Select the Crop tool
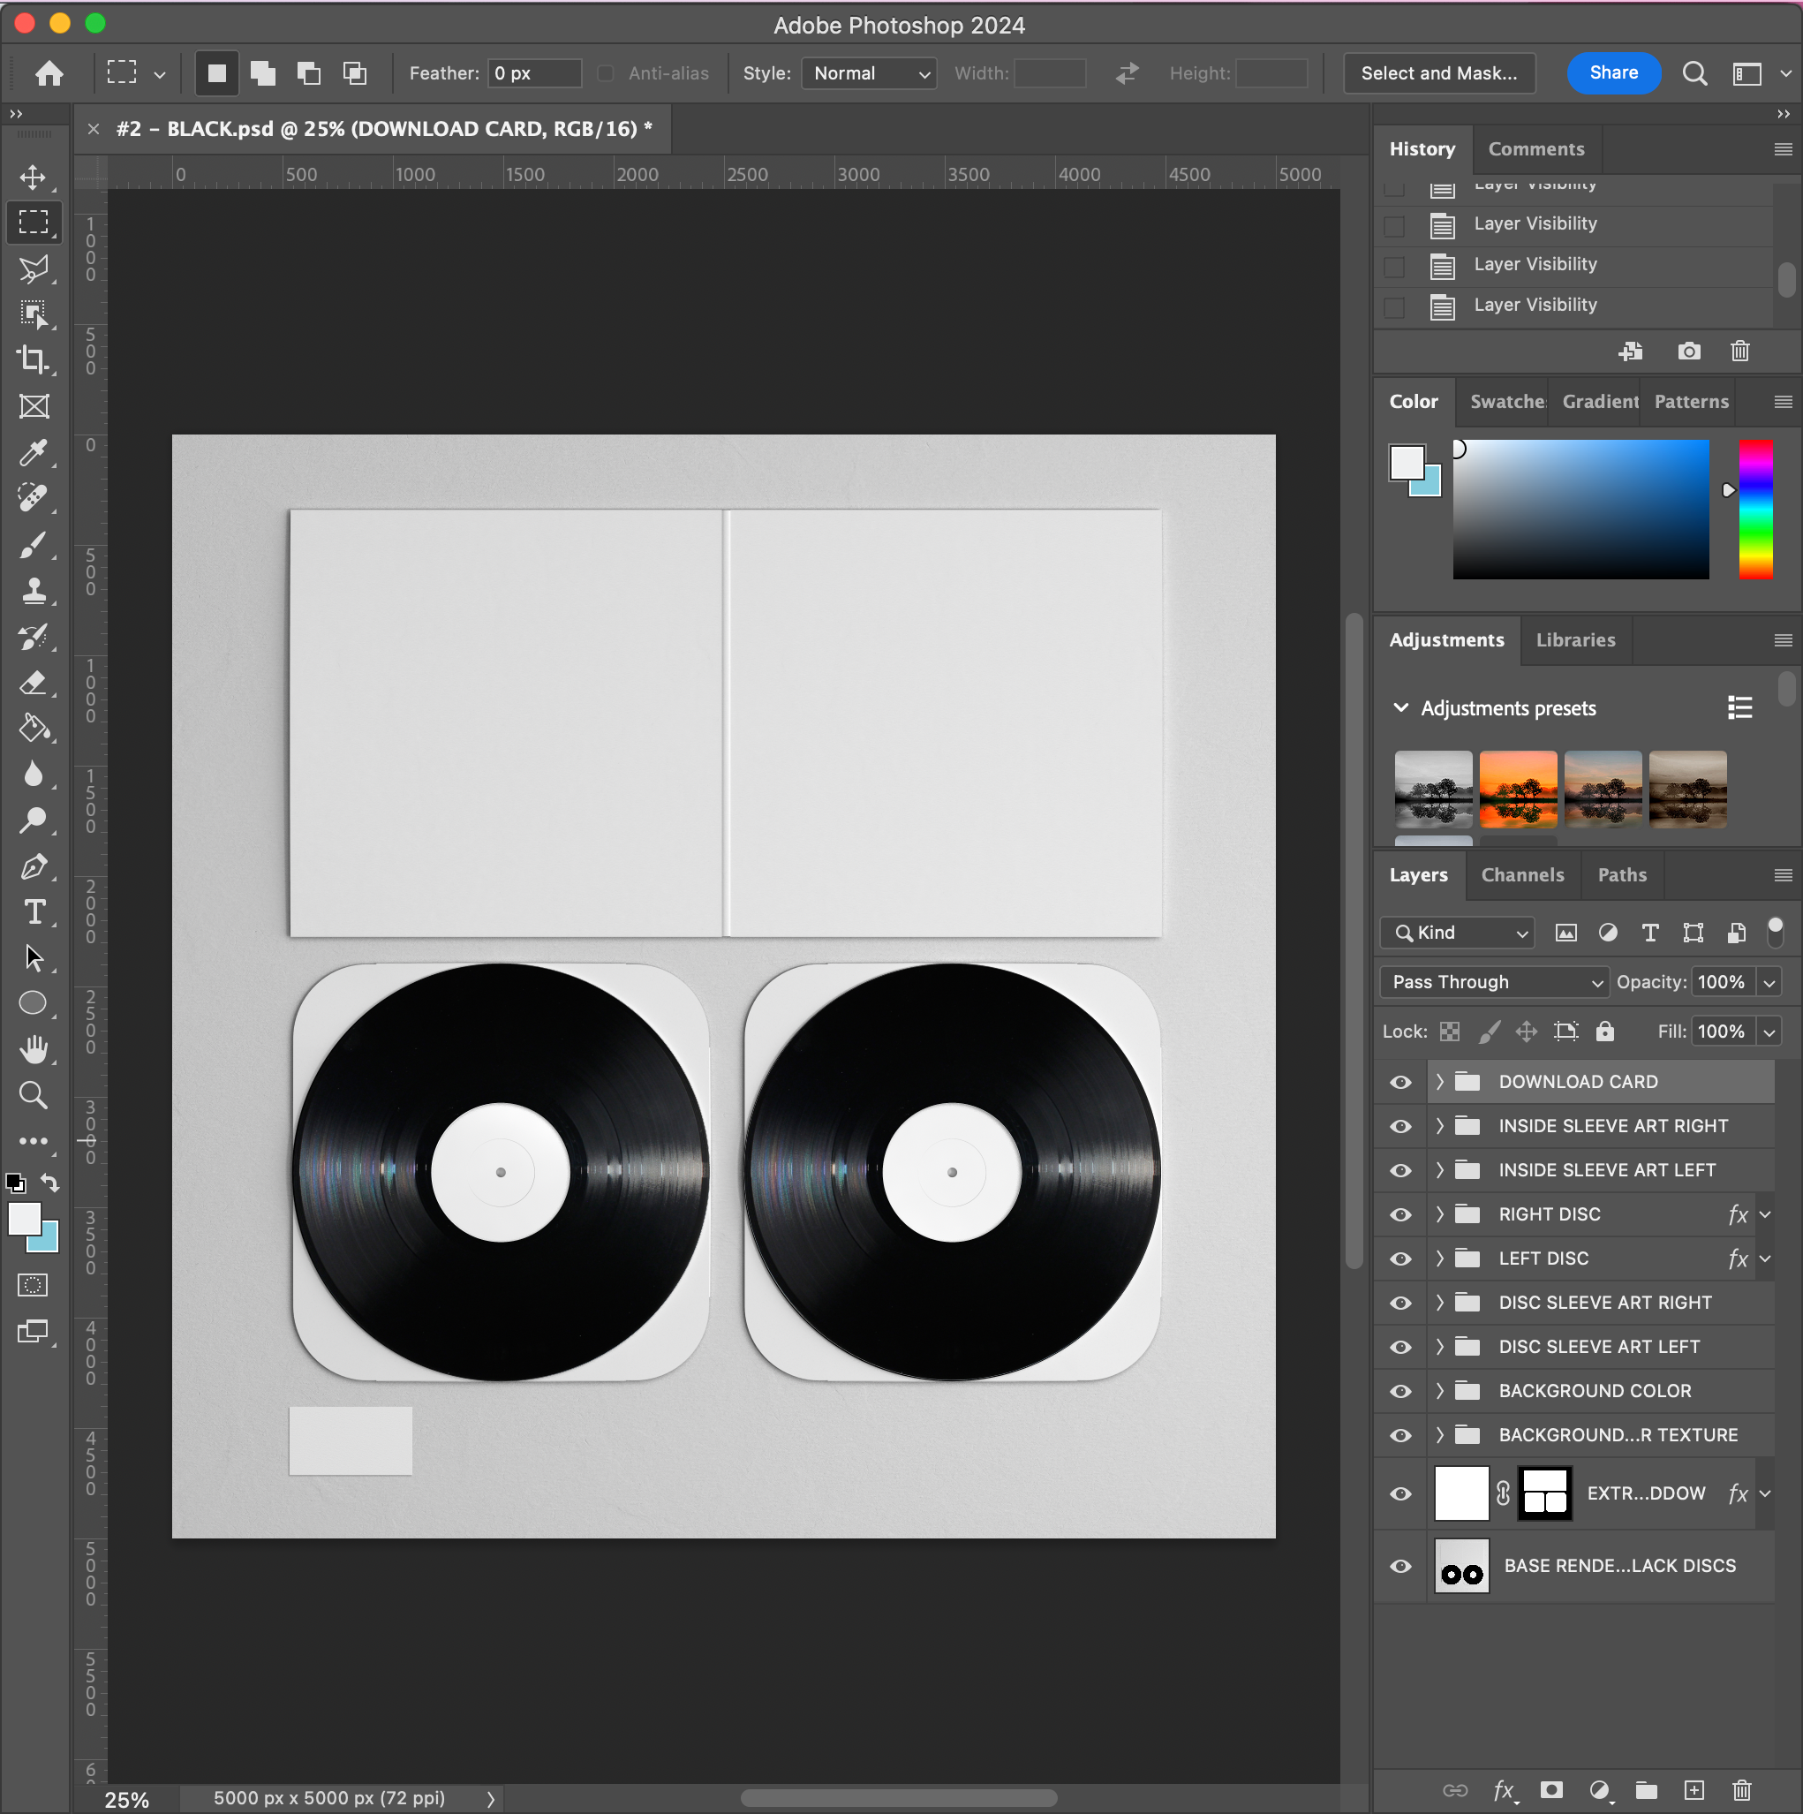The width and height of the screenshot is (1803, 1814). tap(34, 359)
